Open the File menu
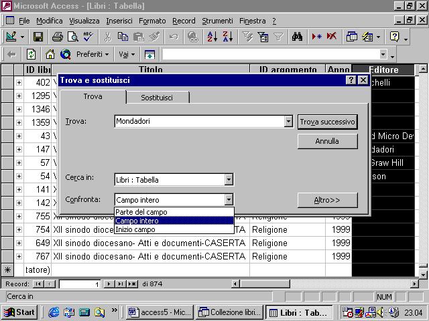 pos(24,21)
